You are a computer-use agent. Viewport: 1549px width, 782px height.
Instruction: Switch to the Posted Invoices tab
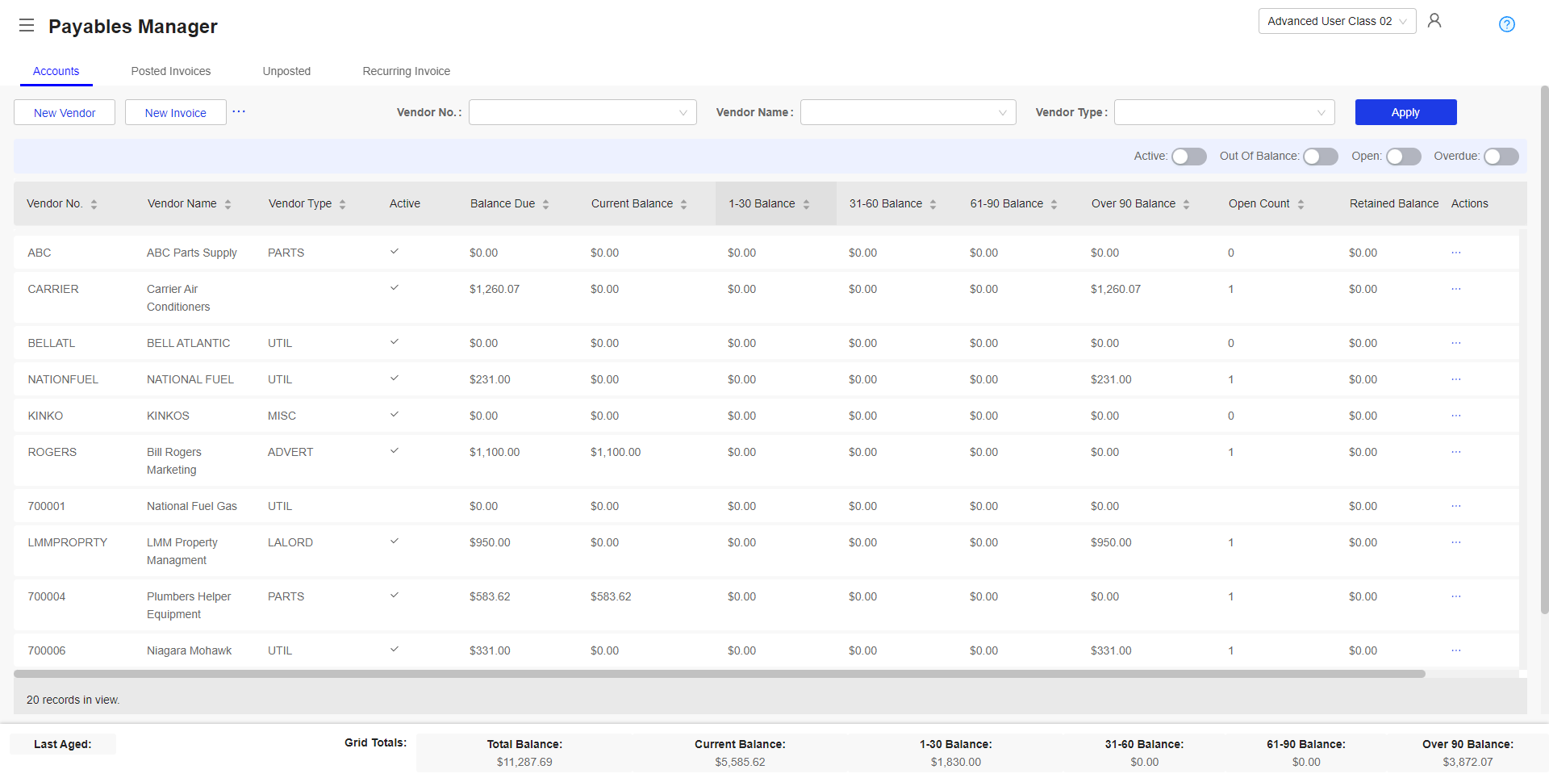[x=170, y=71]
